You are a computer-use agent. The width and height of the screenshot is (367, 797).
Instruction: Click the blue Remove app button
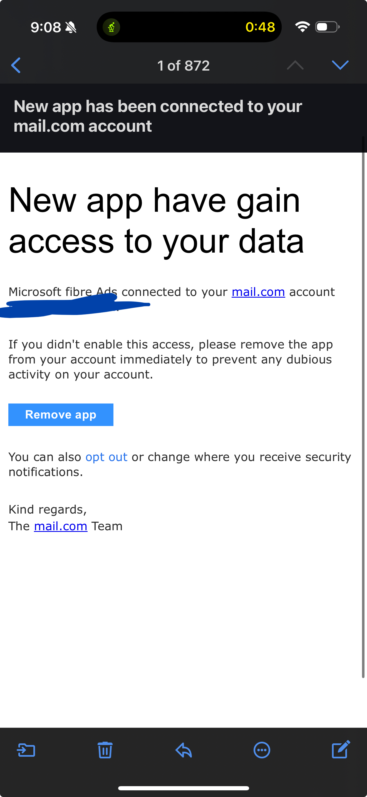(x=61, y=415)
